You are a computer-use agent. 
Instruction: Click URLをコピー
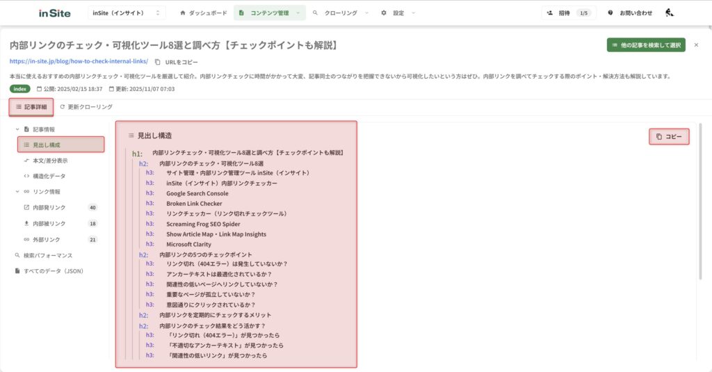coord(181,62)
